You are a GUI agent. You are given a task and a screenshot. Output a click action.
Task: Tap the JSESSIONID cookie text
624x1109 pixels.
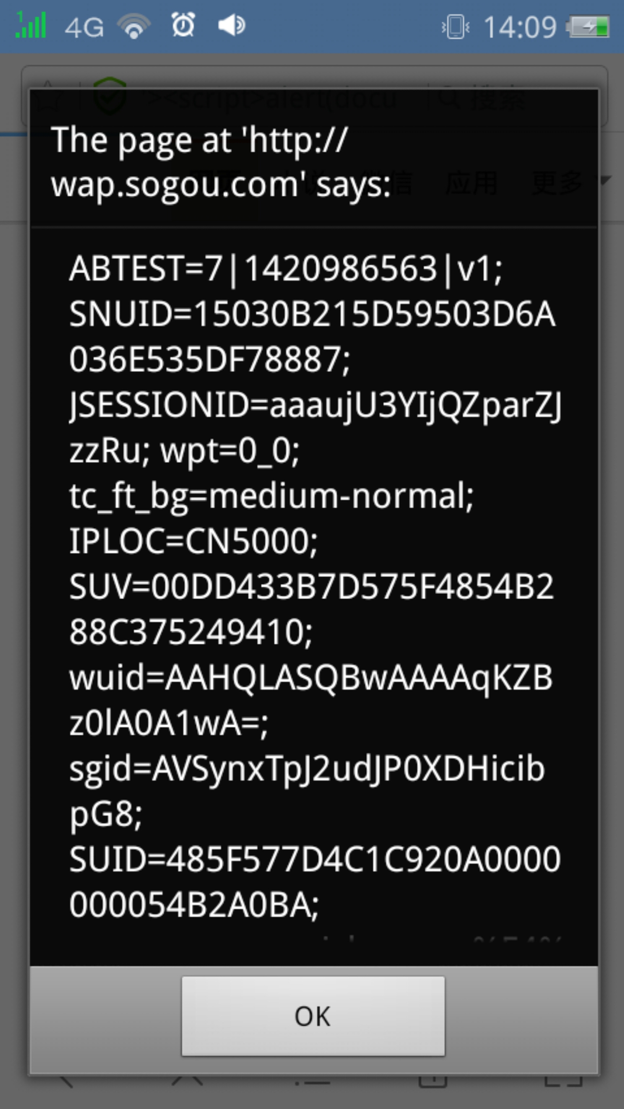[x=315, y=428]
